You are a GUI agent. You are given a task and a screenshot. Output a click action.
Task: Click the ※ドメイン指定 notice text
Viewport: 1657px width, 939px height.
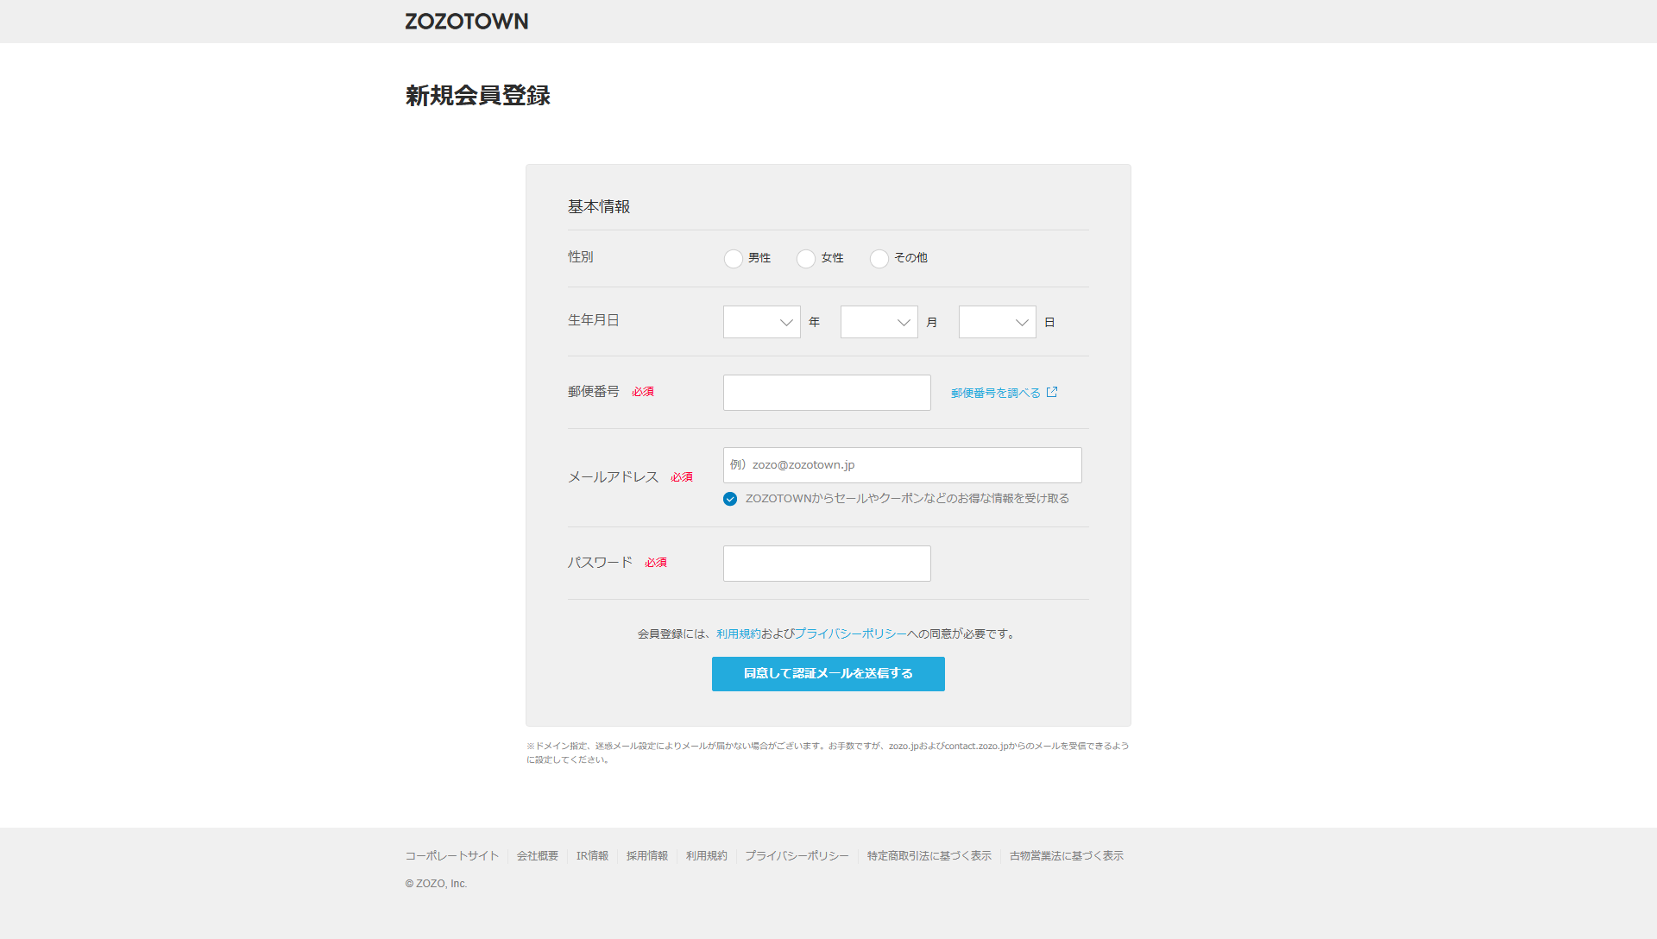point(828,753)
